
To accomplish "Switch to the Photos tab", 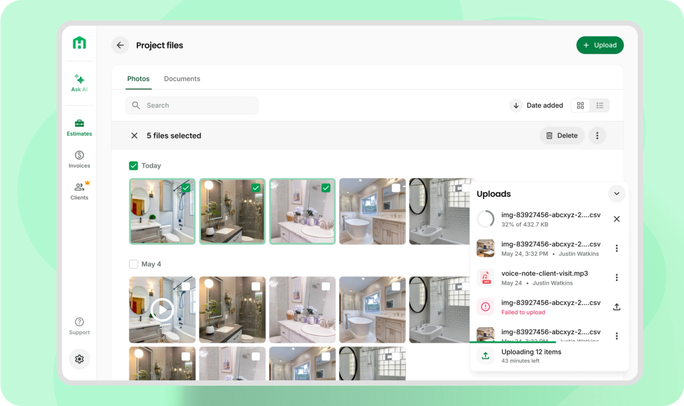I will coord(139,79).
